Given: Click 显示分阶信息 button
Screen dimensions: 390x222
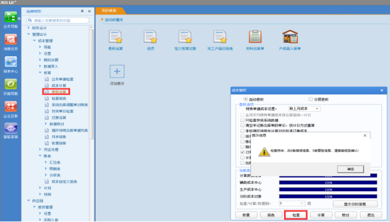Looking at the screenshot, I should tap(355, 204).
